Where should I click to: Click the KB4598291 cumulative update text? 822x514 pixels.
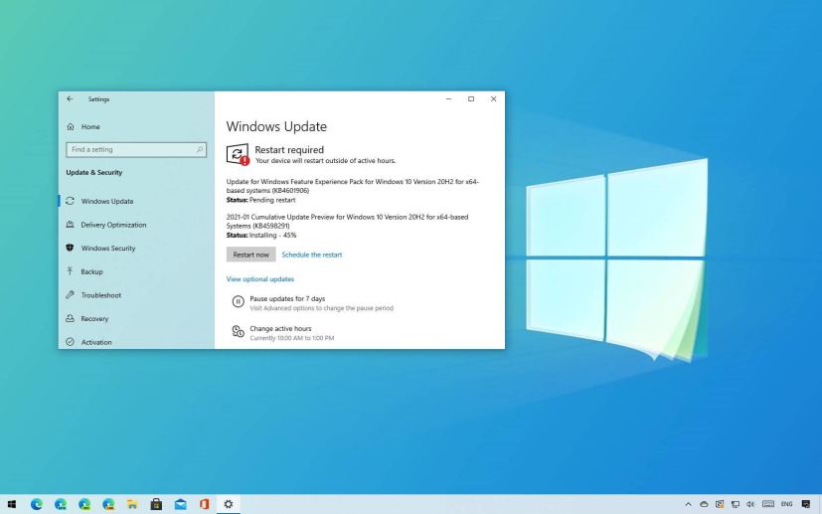pyautogui.click(x=347, y=221)
